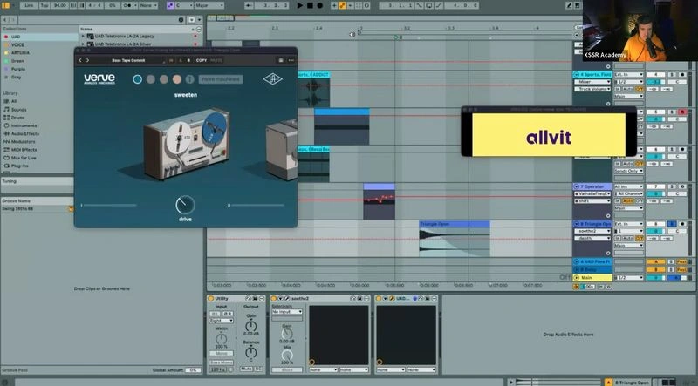Expand UAD Teletronix LA-2A Legacy browser item
Viewport: 698px width, 386px height.
(x=83, y=36)
